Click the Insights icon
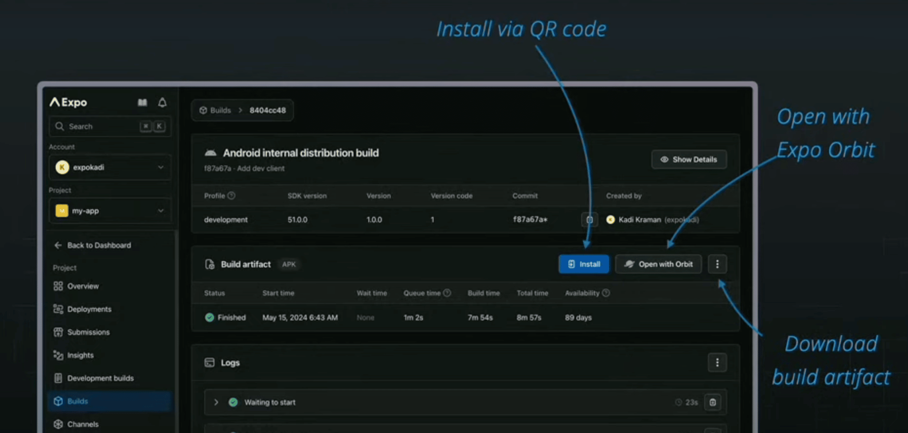 coord(58,355)
